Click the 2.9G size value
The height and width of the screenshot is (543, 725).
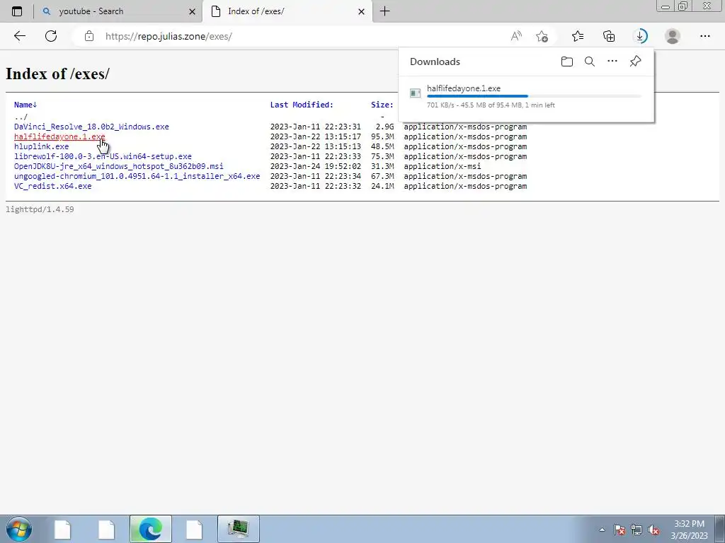(384, 127)
